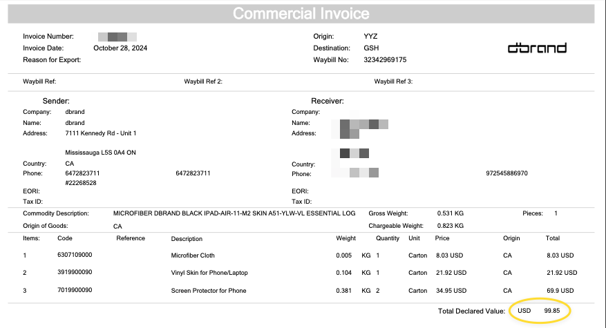Click Waybill Ref 2: label
The height and width of the screenshot is (328, 606).
(x=203, y=81)
